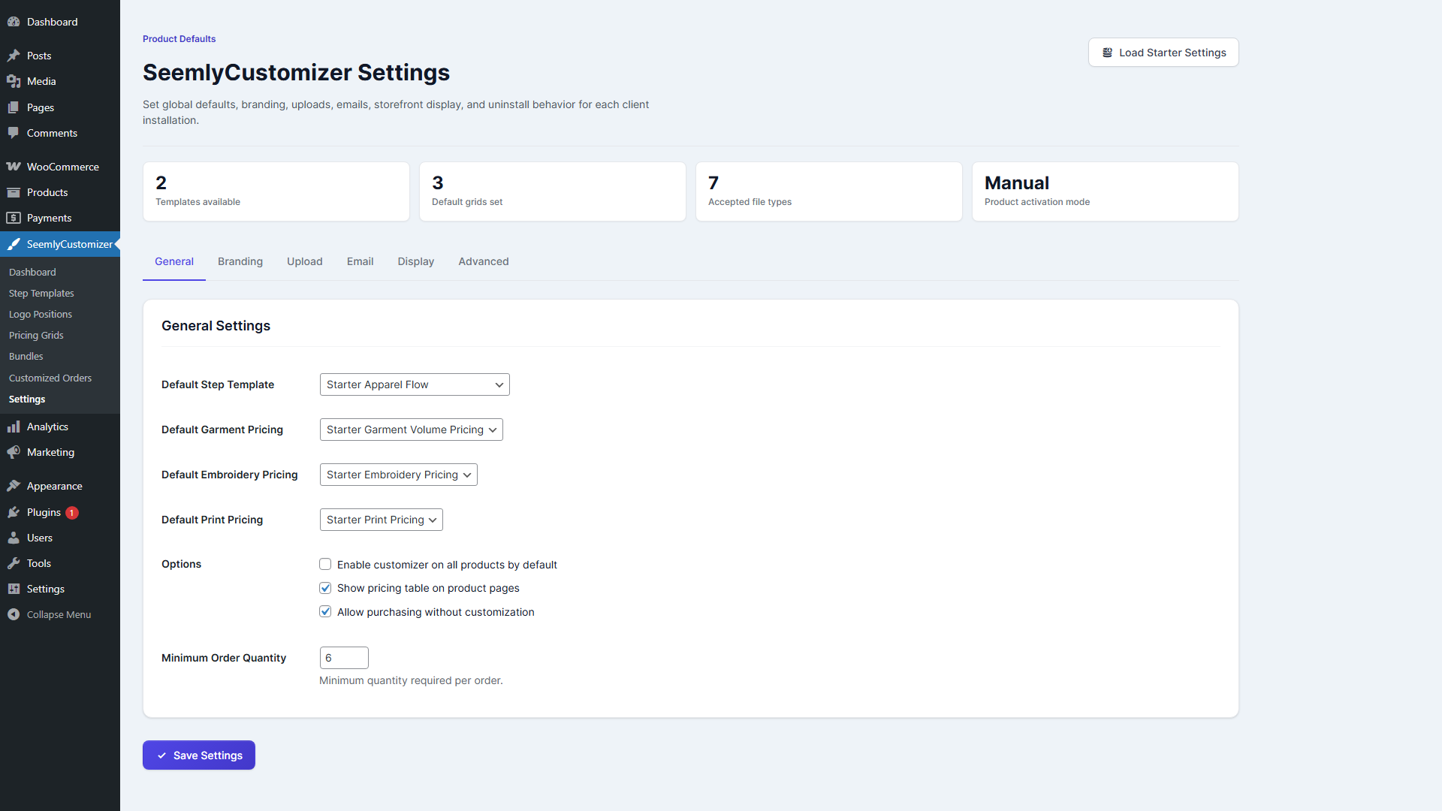Switch to the Display tab
Screen dimensions: 1442x811
416,261
